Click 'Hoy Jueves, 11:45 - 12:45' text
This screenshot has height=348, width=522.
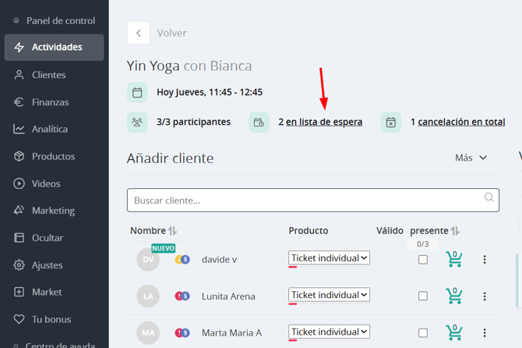[210, 92]
